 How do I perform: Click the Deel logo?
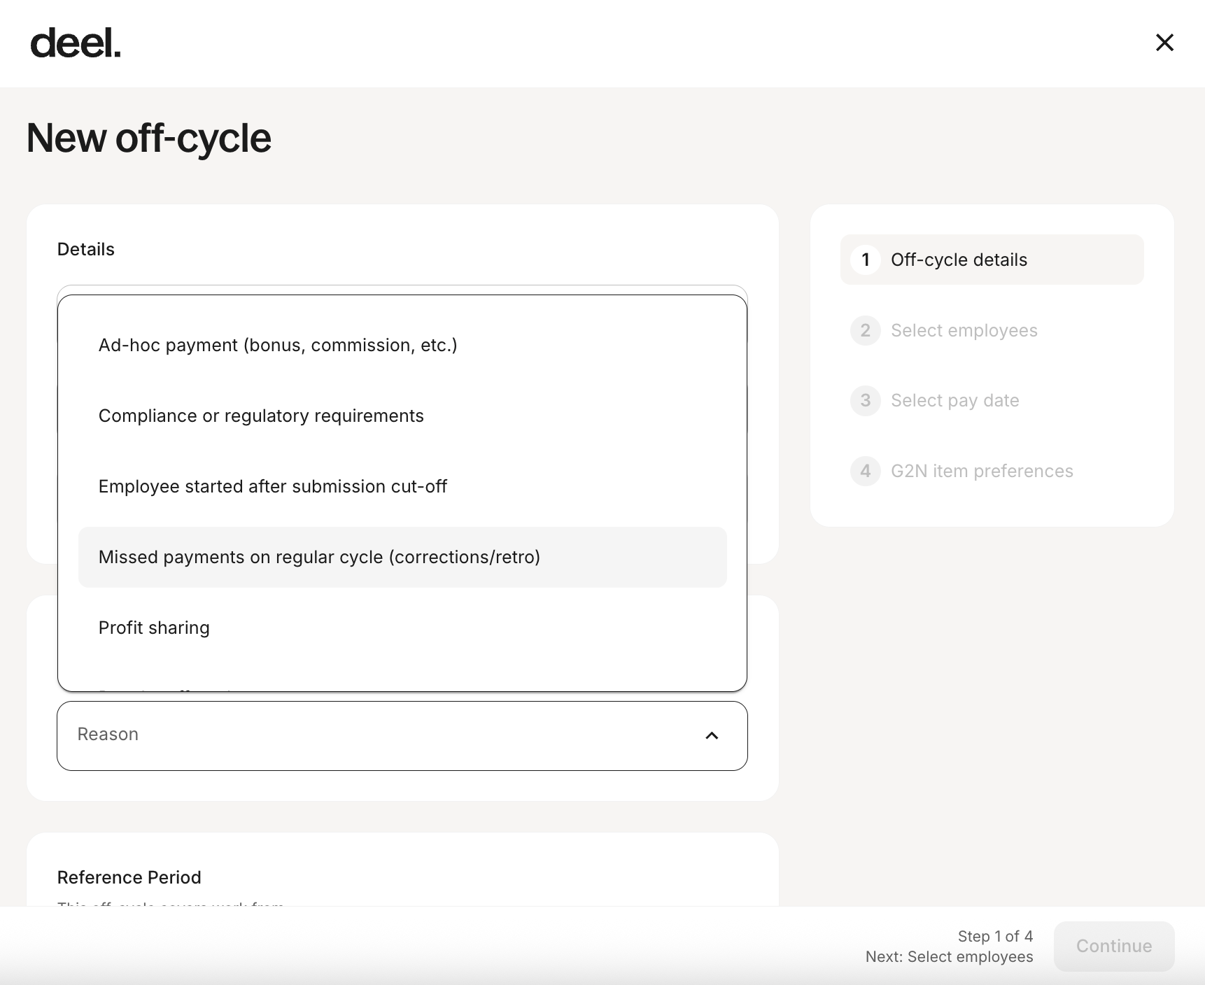pyautogui.click(x=76, y=43)
